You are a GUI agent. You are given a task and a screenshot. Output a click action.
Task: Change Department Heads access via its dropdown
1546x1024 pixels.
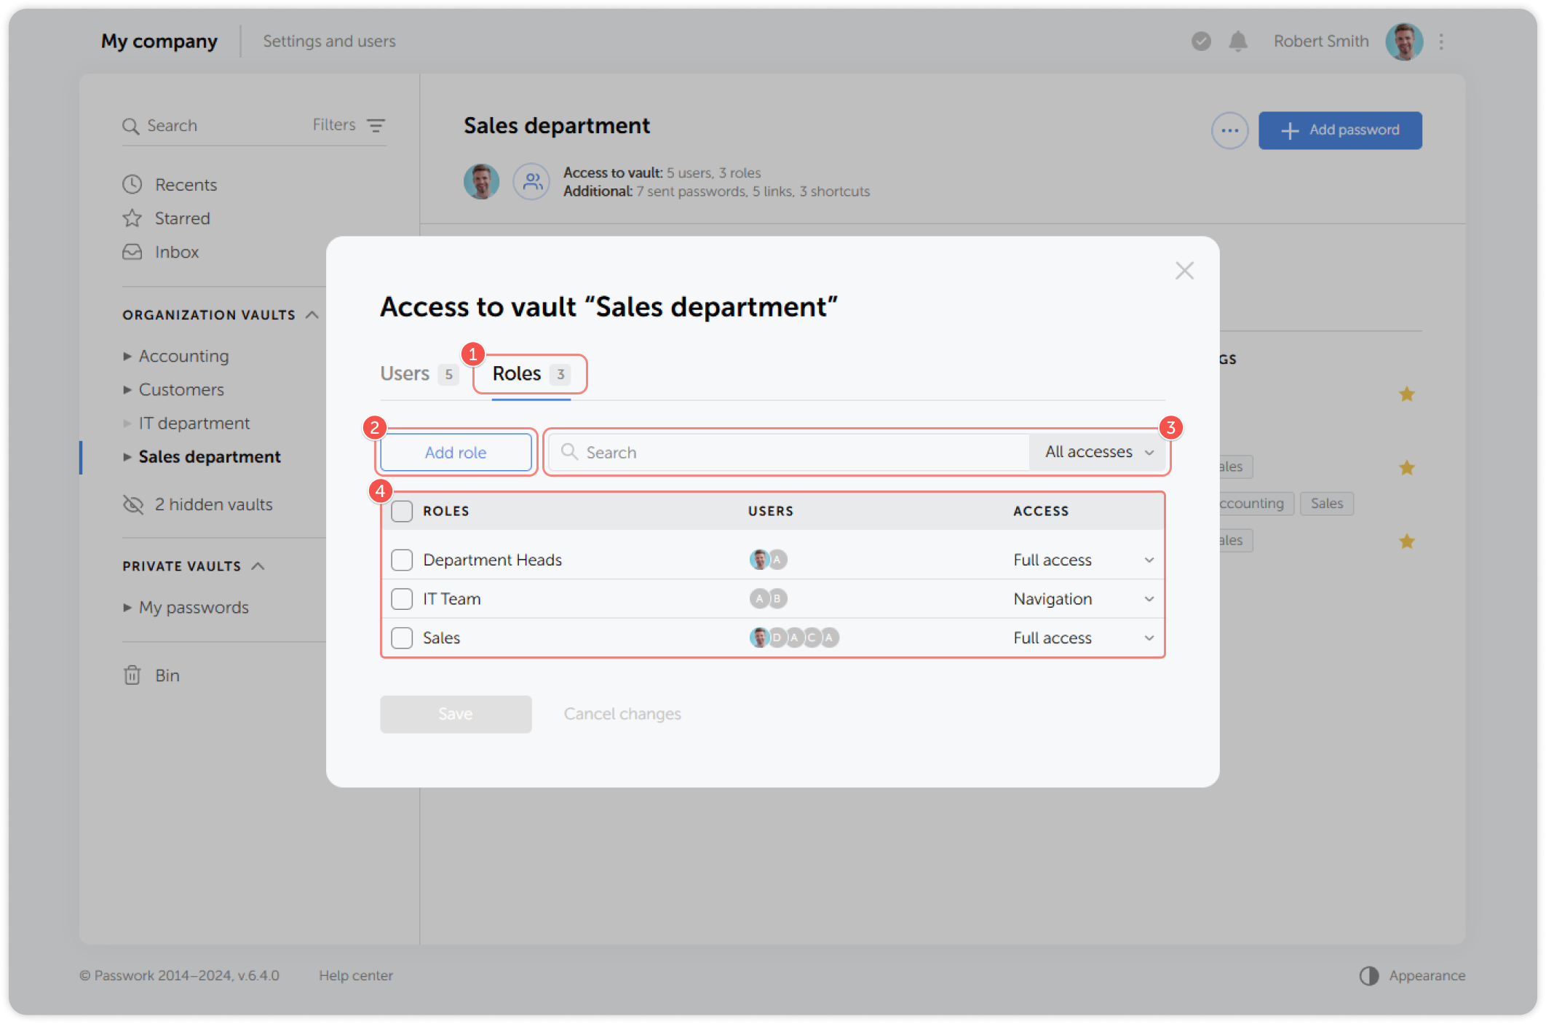coord(1149,560)
